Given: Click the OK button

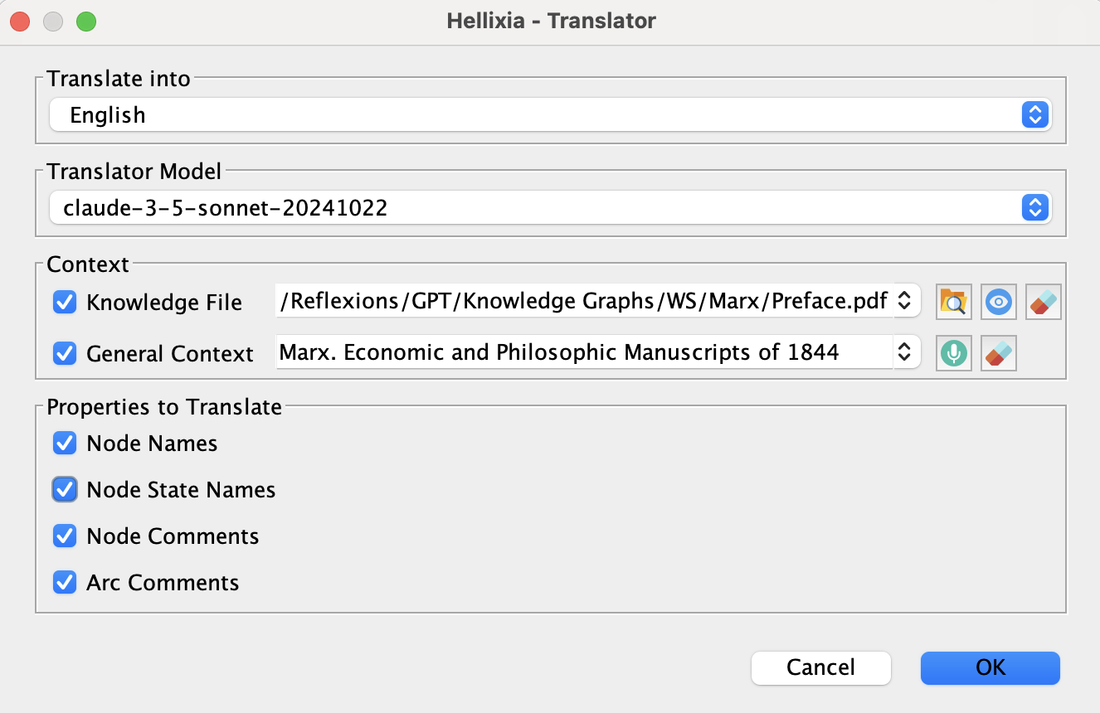Looking at the screenshot, I should pos(990,667).
